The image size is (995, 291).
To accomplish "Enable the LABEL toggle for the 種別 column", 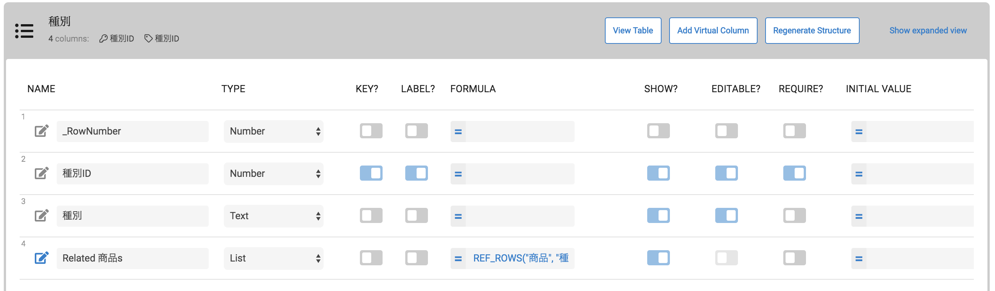I will pyautogui.click(x=416, y=216).
